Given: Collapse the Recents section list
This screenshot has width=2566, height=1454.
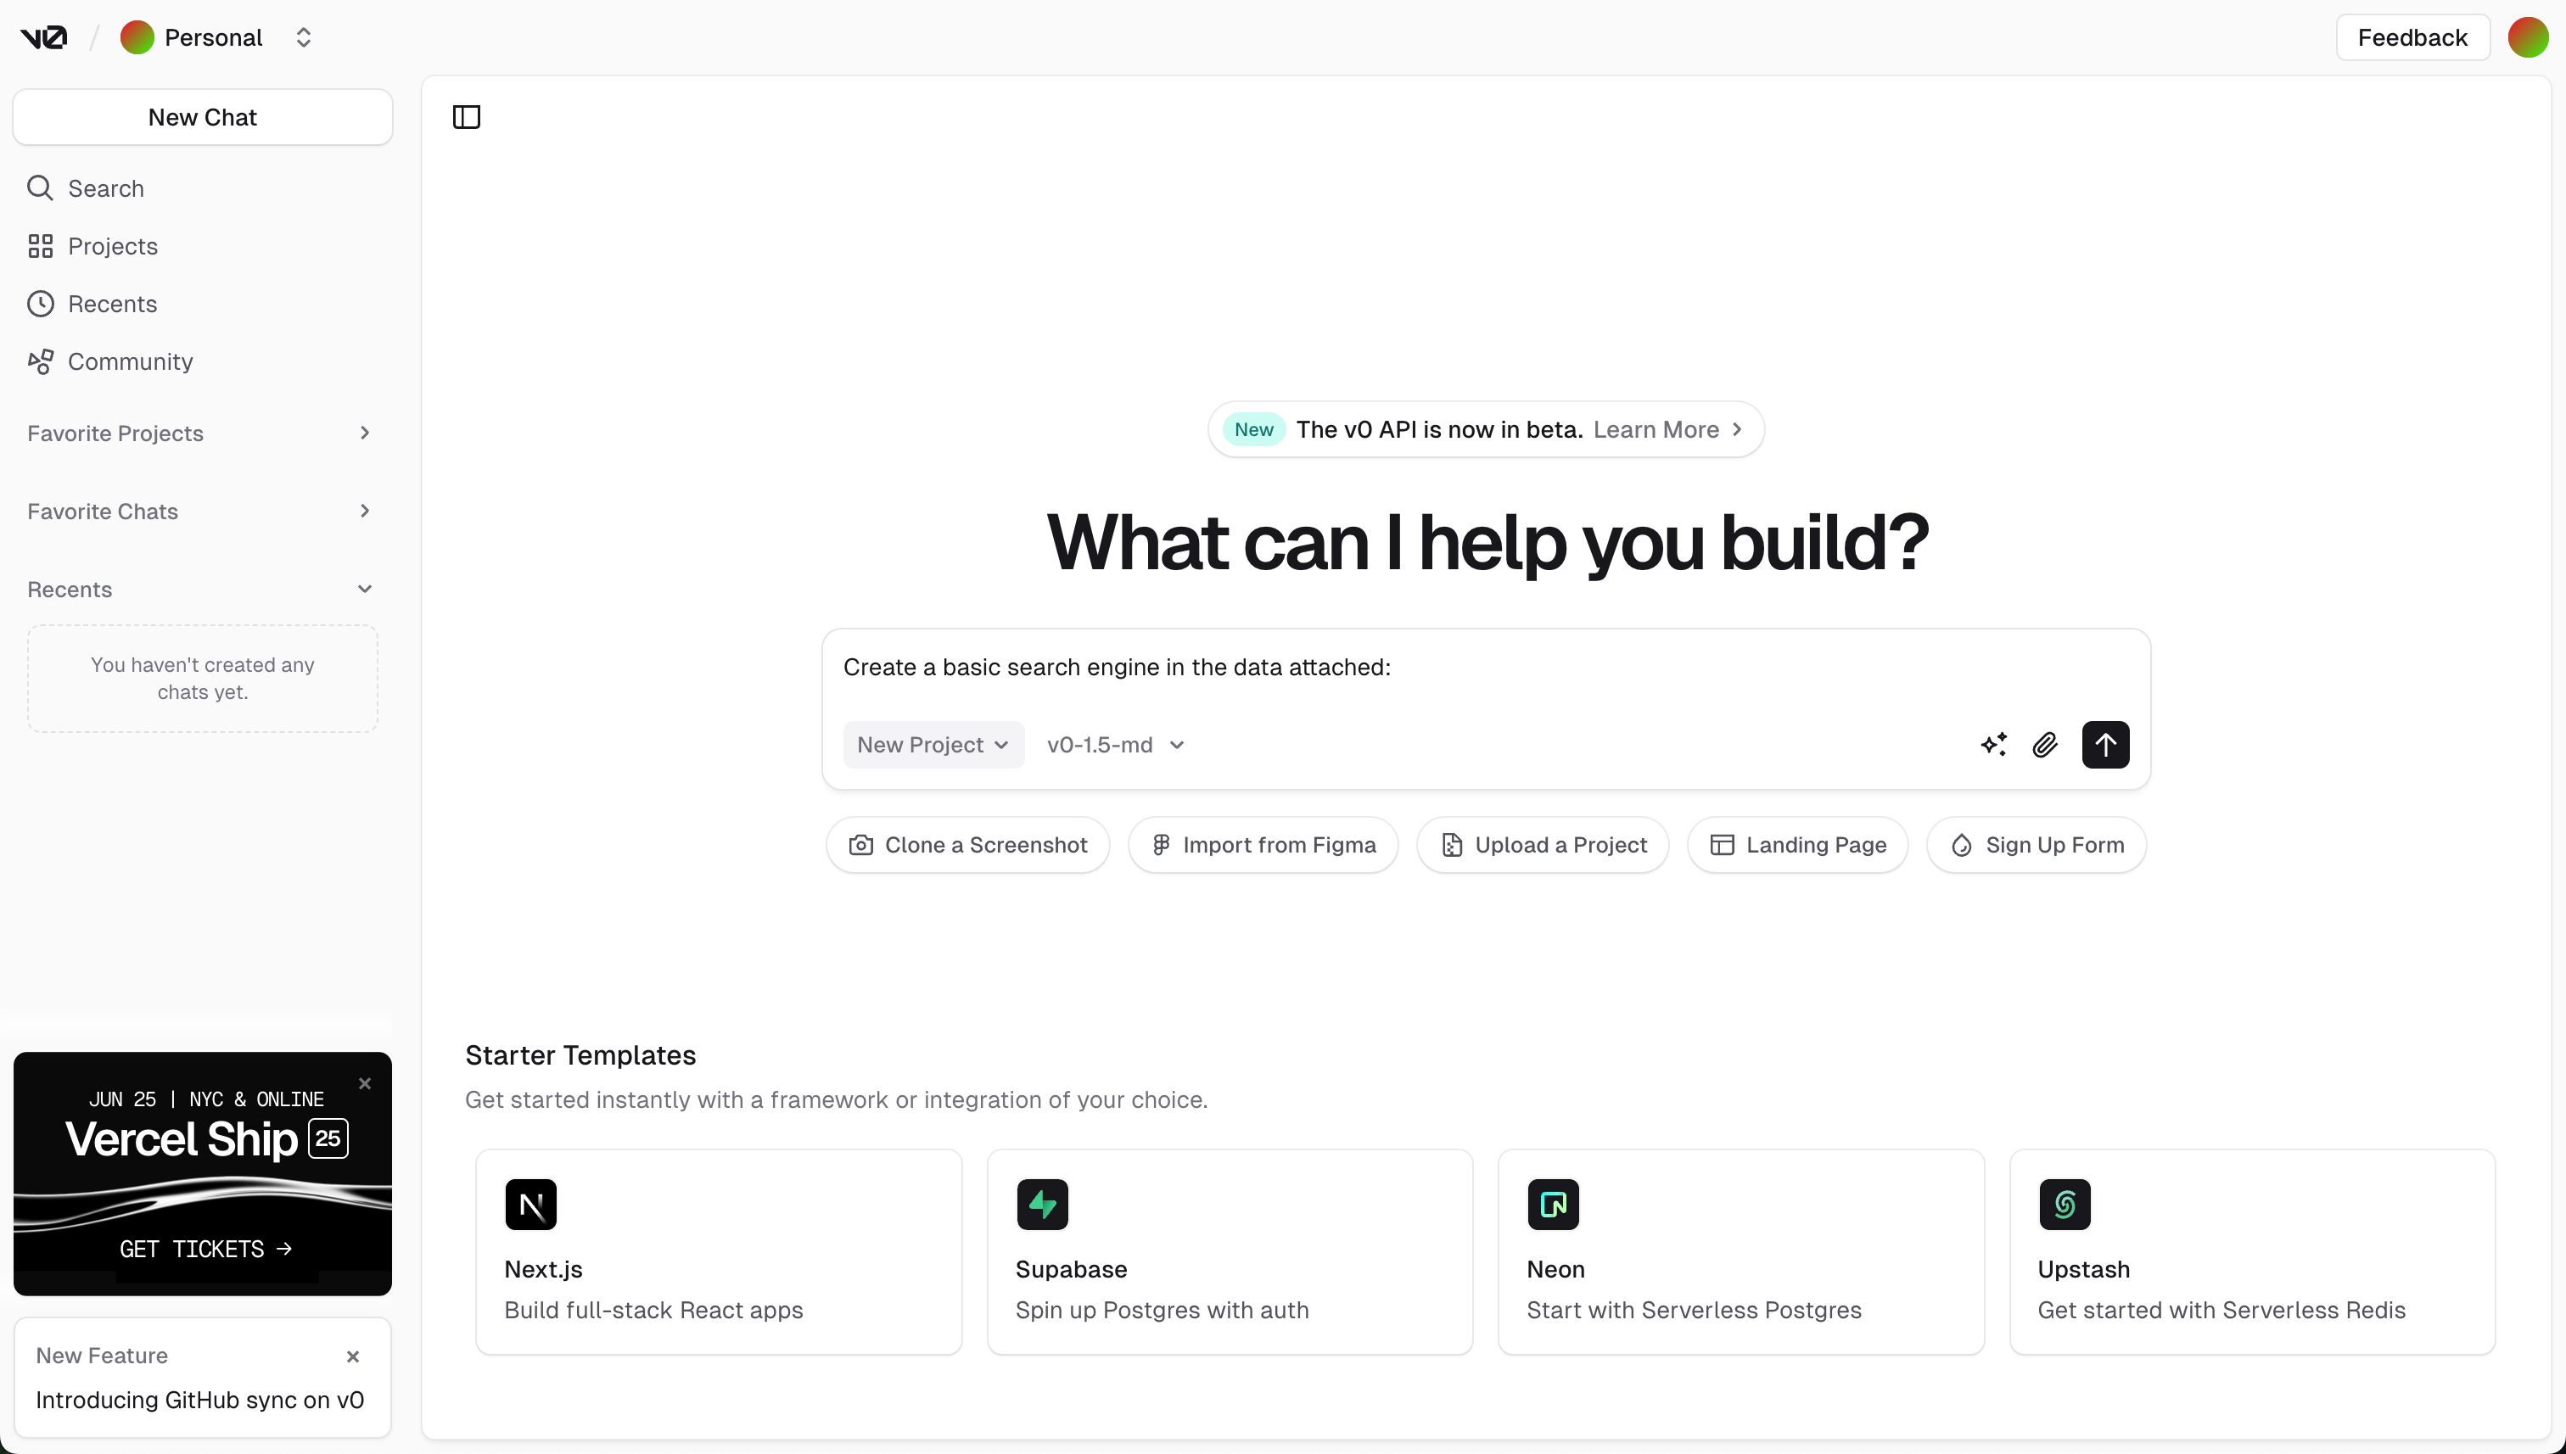Looking at the screenshot, I should click(203, 590).
